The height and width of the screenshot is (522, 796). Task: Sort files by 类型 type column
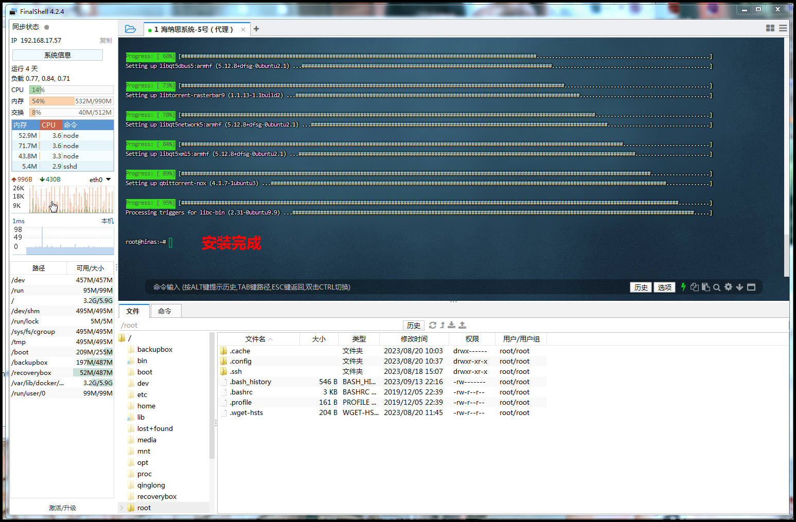click(x=359, y=339)
